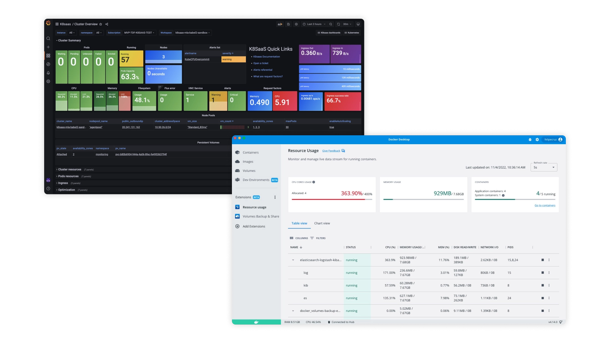This screenshot has width=610, height=343.
Task: Click the Docker whale icon in status bar
Action: coord(256,322)
